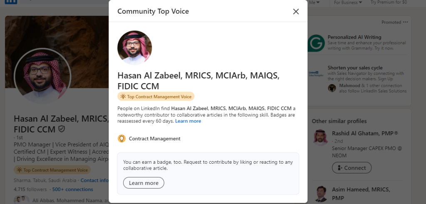Click Rashid Al Ghatam's profile photo
426x204 pixels.
320,138
